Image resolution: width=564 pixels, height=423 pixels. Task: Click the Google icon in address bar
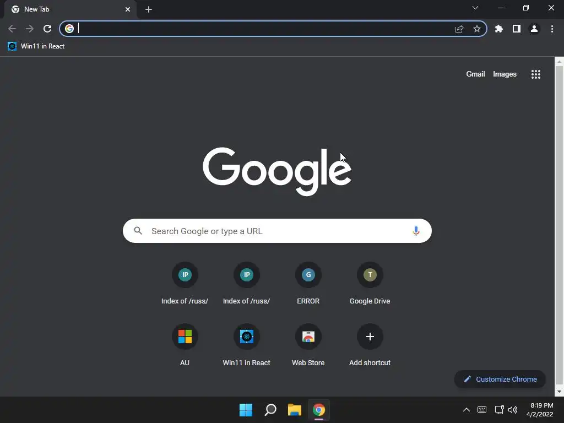[x=69, y=29]
